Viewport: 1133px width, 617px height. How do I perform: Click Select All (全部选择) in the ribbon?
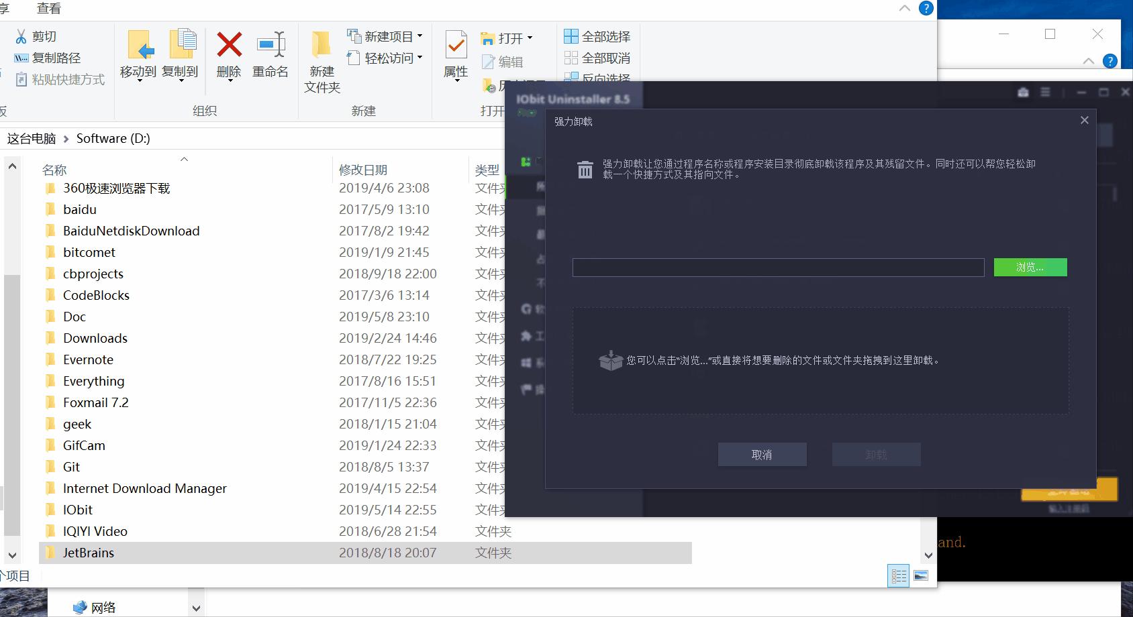point(597,36)
